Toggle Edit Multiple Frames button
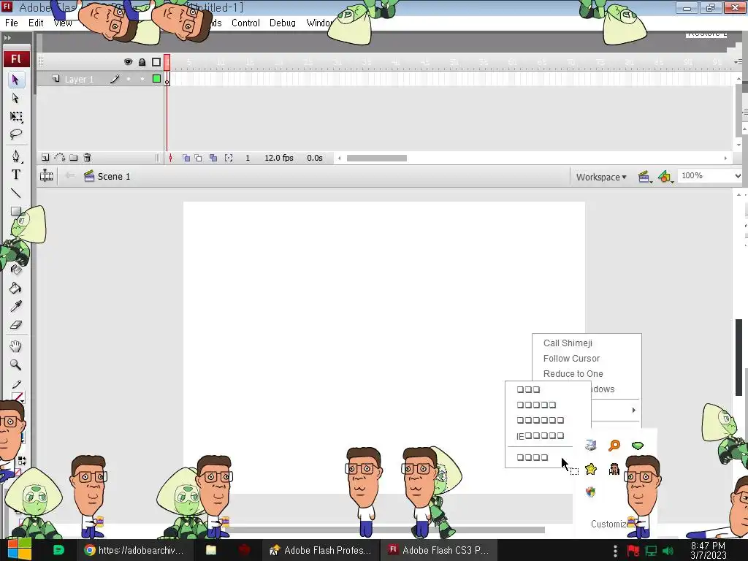 point(213,158)
